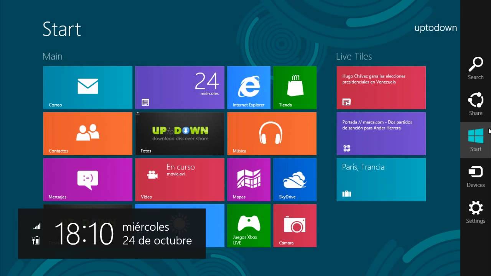
Task: Click the date text 24 de octubre
Action: 157,241
